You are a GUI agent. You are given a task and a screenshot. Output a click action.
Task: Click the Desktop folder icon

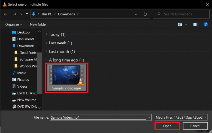click(x=14, y=32)
